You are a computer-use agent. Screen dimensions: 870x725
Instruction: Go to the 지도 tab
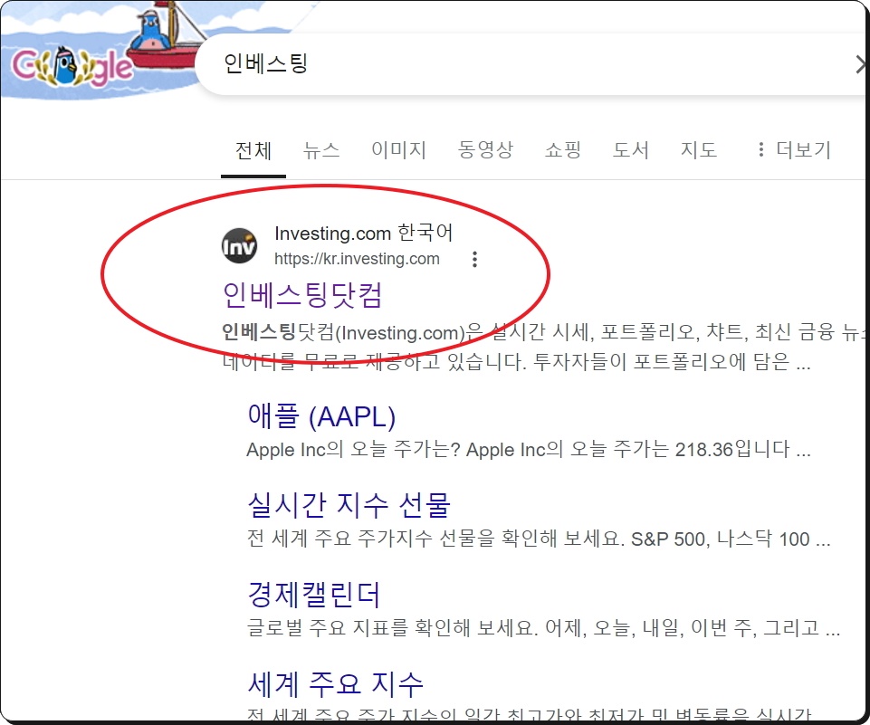point(699,150)
